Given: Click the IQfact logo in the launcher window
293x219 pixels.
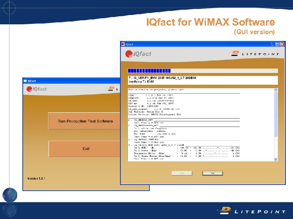Looking at the screenshot, I should coord(36,89).
